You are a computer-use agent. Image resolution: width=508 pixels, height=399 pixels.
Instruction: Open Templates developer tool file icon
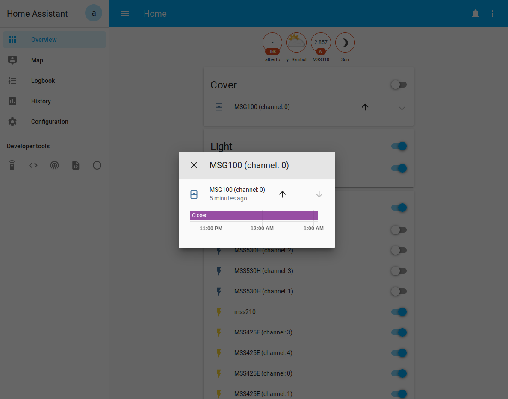tap(76, 165)
